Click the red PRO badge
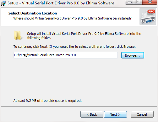 click(151, 12)
